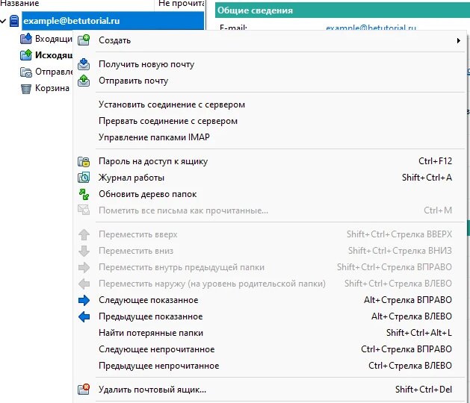Choose Установить соединение с сервером

pos(270,104)
